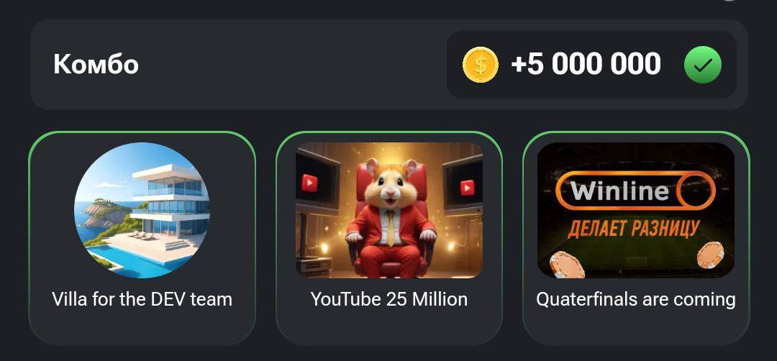This screenshot has height=361, width=777.
Task: Click the +5 000 000 reward amount
Action: (x=586, y=65)
